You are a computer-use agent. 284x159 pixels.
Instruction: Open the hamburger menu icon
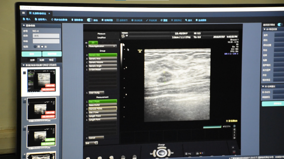(23, 13)
